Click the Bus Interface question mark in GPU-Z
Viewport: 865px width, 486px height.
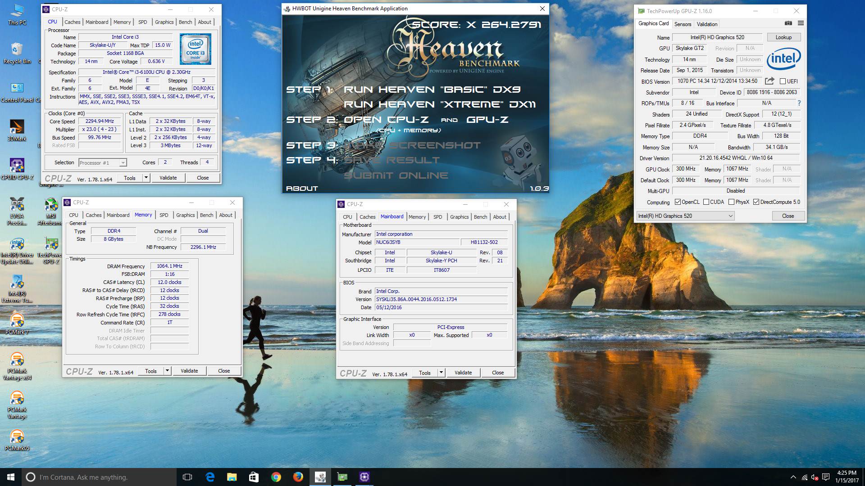[799, 103]
